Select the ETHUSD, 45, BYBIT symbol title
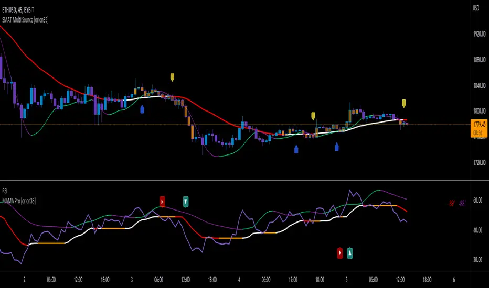This screenshot has height=288, width=489. [x=18, y=10]
